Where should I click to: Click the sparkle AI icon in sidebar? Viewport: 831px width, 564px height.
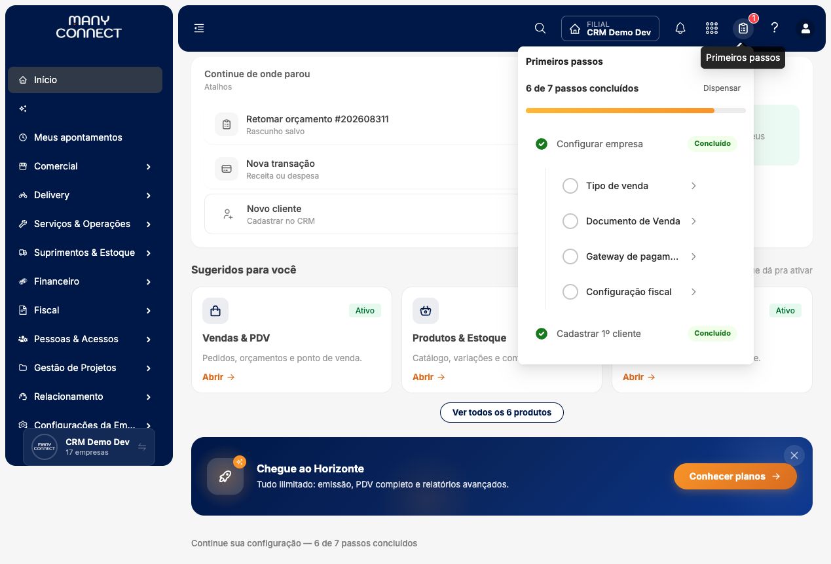23,109
